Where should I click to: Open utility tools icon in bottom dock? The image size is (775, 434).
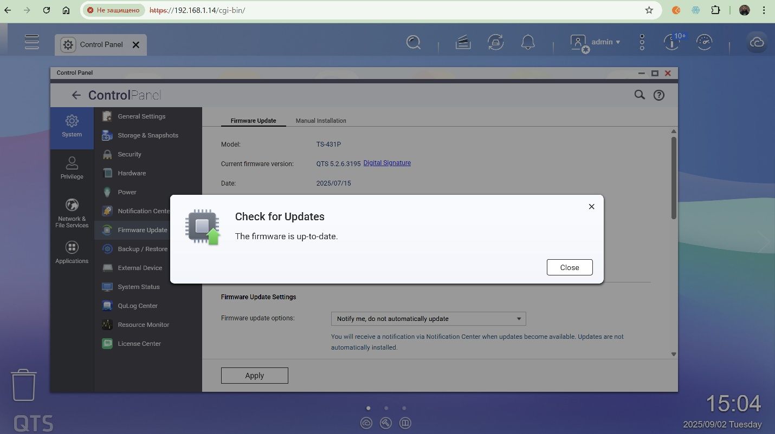click(386, 423)
